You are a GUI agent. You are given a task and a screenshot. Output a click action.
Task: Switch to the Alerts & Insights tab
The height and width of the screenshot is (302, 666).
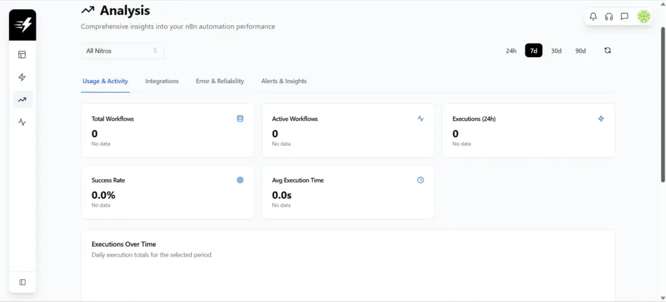[x=284, y=81]
